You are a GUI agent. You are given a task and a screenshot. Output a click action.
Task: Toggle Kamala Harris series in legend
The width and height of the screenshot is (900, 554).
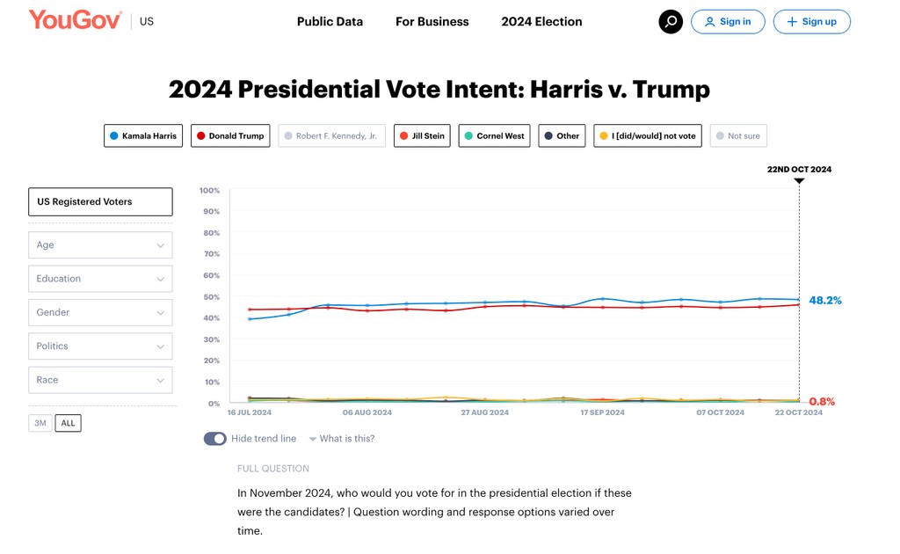click(142, 135)
